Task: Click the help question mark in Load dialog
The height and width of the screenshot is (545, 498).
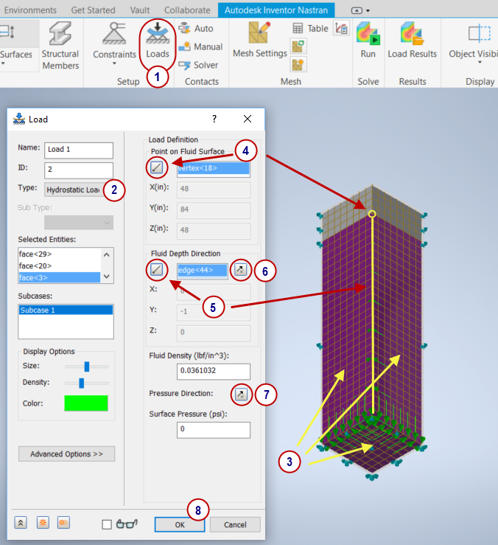Action: click(x=214, y=119)
